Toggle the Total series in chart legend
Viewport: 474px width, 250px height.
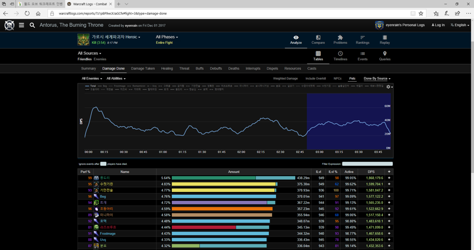pyautogui.click(x=91, y=86)
